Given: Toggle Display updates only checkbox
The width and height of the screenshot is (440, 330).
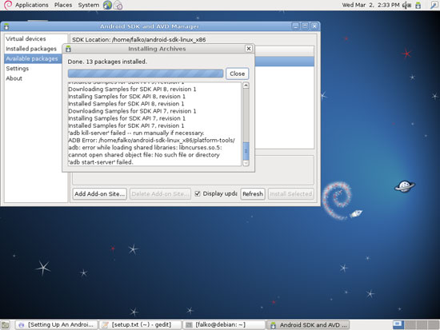Looking at the screenshot, I should coord(198,193).
